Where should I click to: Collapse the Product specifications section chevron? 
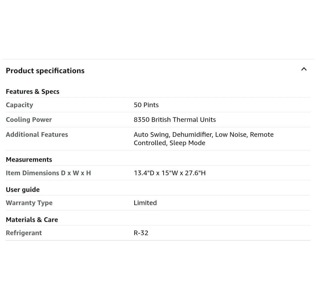click(x=304, y=69)
